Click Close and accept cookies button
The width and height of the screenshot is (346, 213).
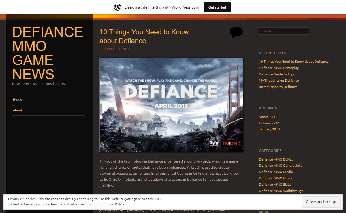click(321, 202)
